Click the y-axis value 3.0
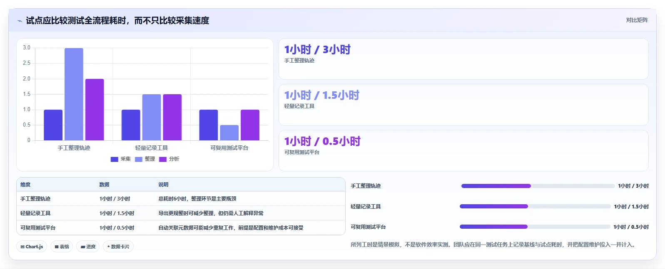Viewport: 665px width, 269px height. tap(27, 48)
